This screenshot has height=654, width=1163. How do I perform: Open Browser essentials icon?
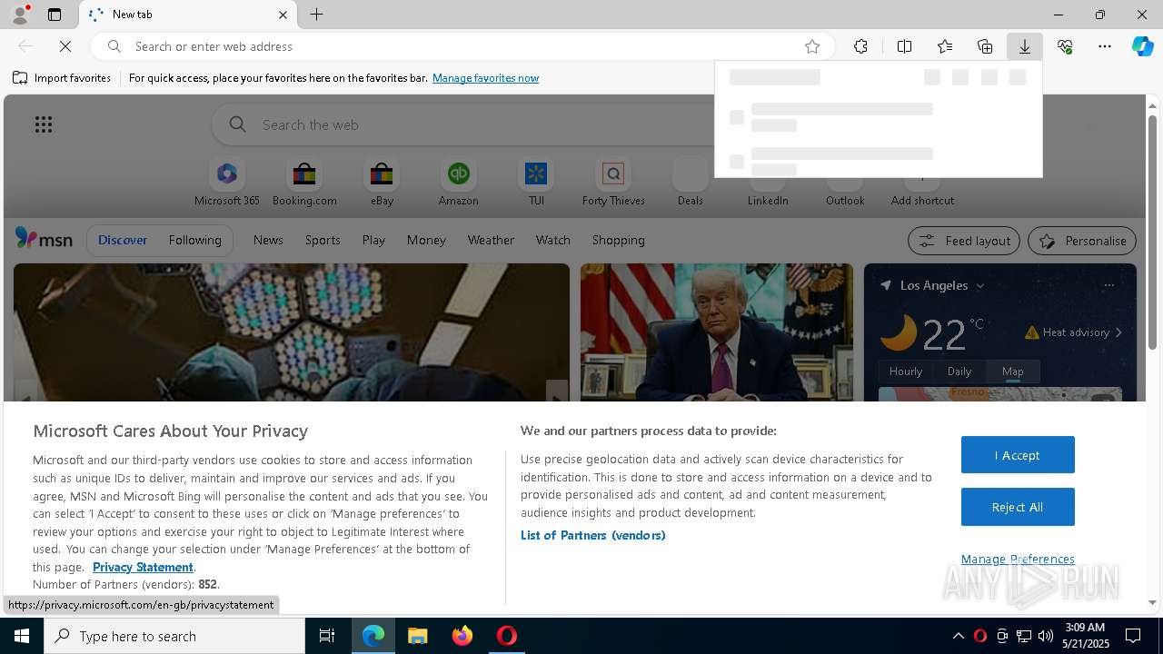coord(1065,46)
